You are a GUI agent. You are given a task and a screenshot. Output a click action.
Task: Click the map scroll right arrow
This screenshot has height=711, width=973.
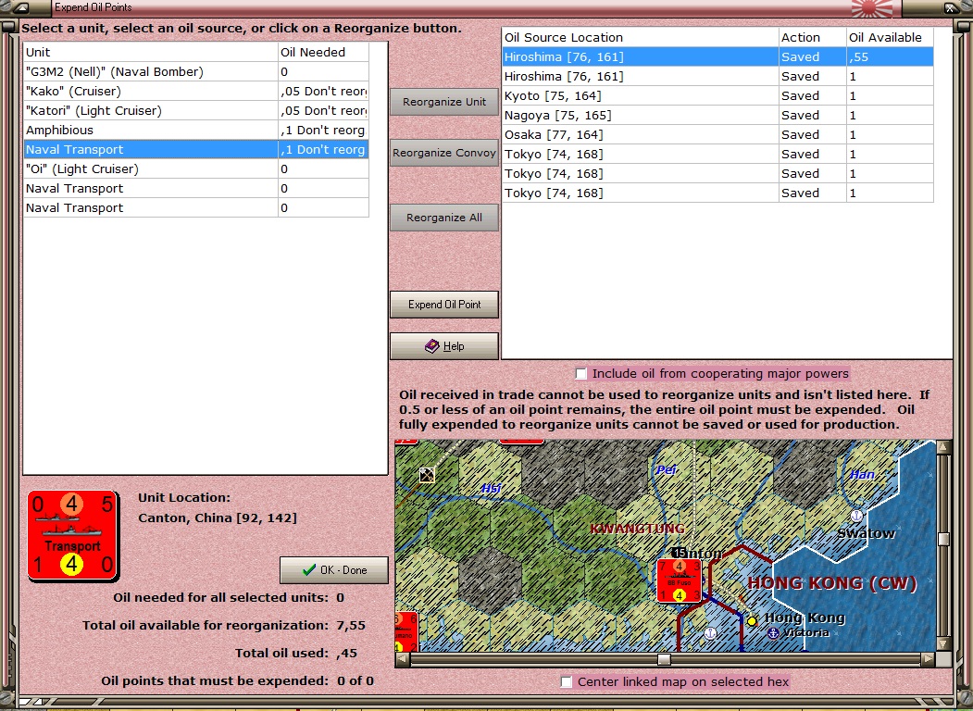click(x=928, y=659)
